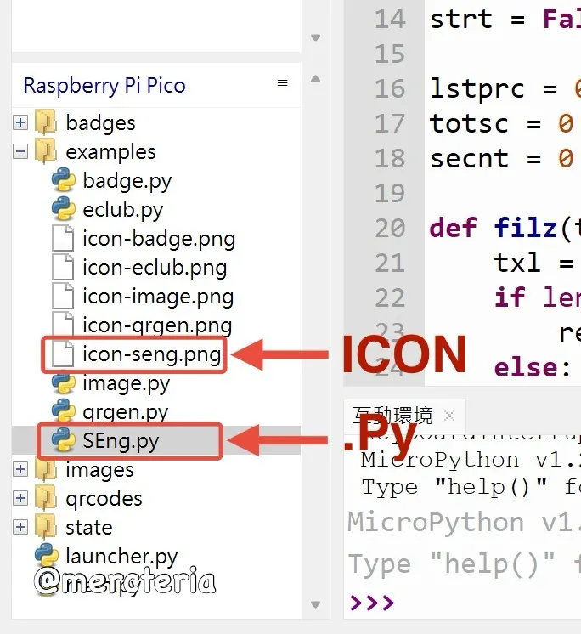Select icon-eclub.png file name

click(155, 268)
